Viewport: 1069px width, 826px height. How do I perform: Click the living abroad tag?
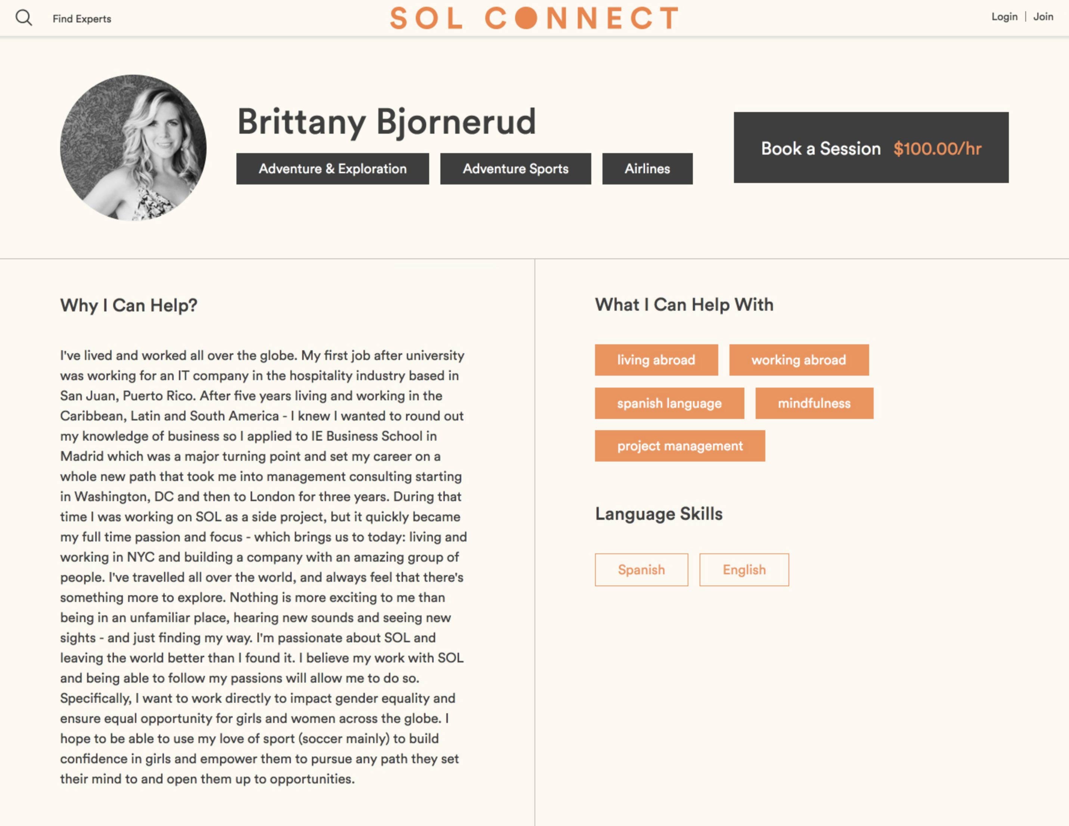click(x=656, y=360)
